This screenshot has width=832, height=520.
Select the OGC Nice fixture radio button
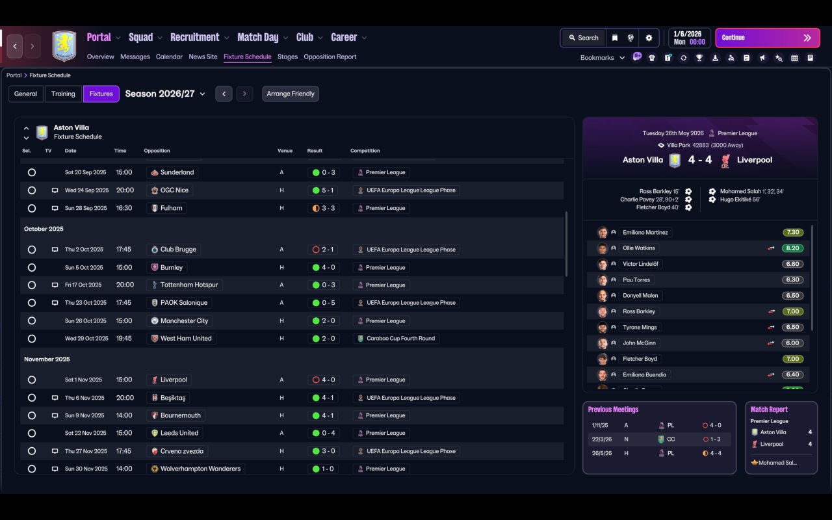[x=32, y=190]
